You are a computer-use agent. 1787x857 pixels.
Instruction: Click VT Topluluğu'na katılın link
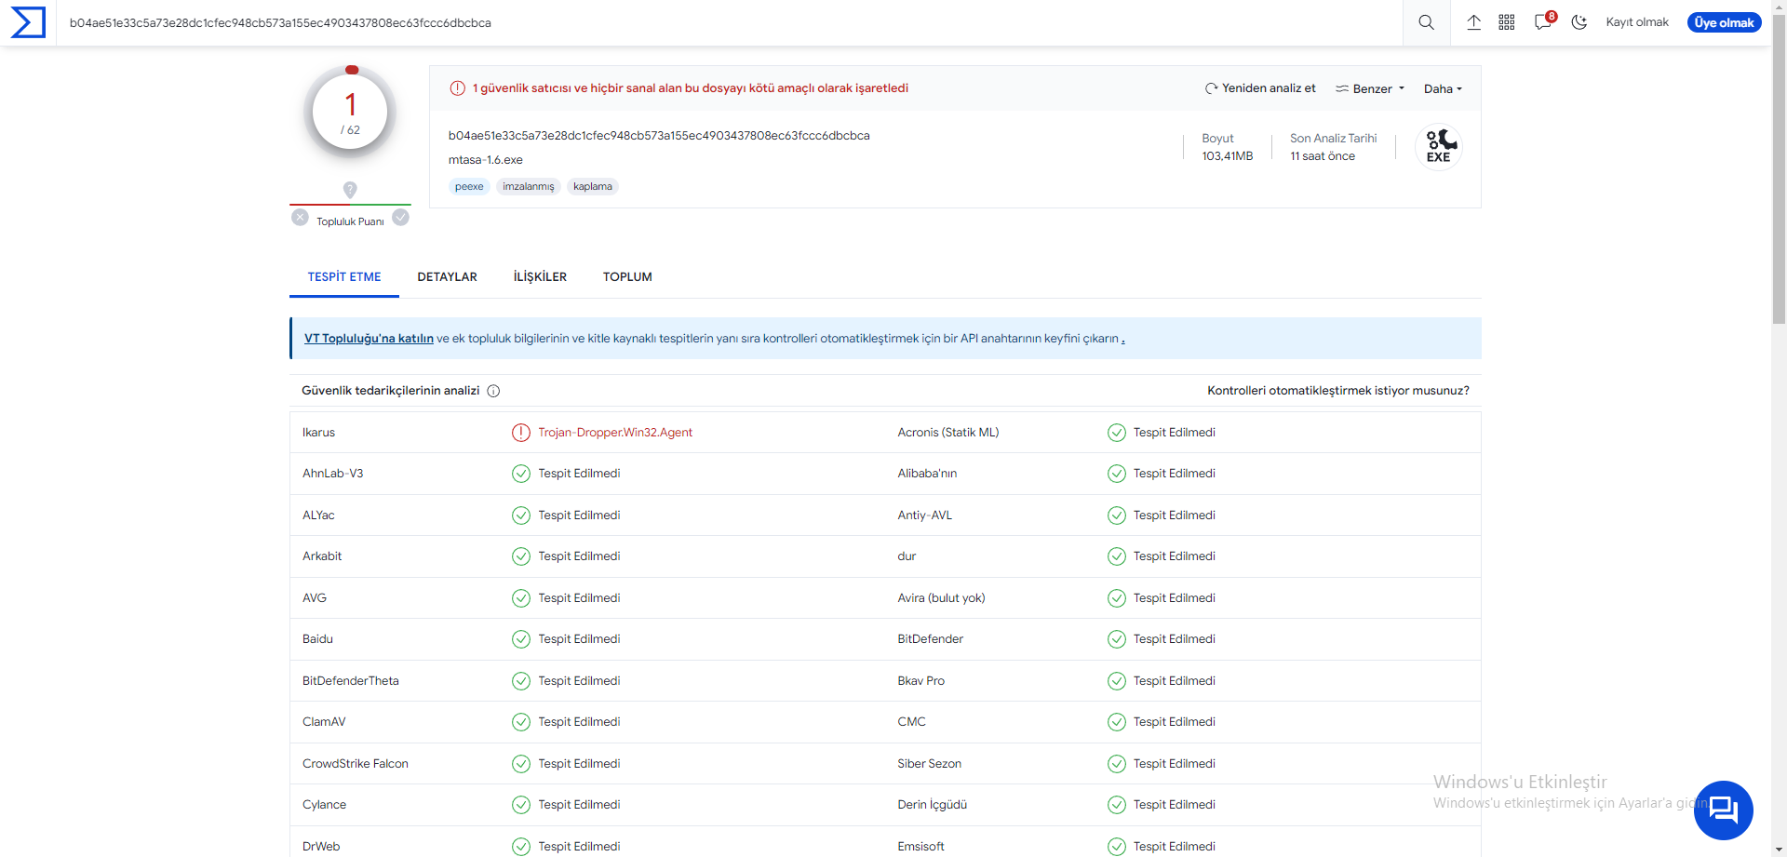click(x=369, y=339)
